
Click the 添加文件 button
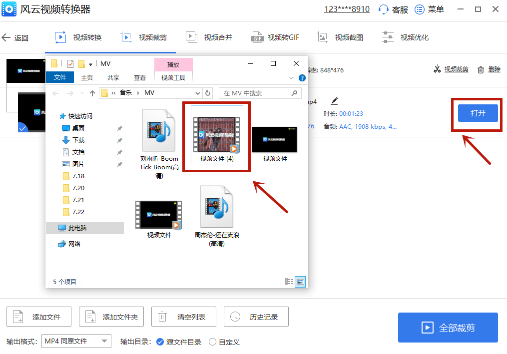click(39, 317)
